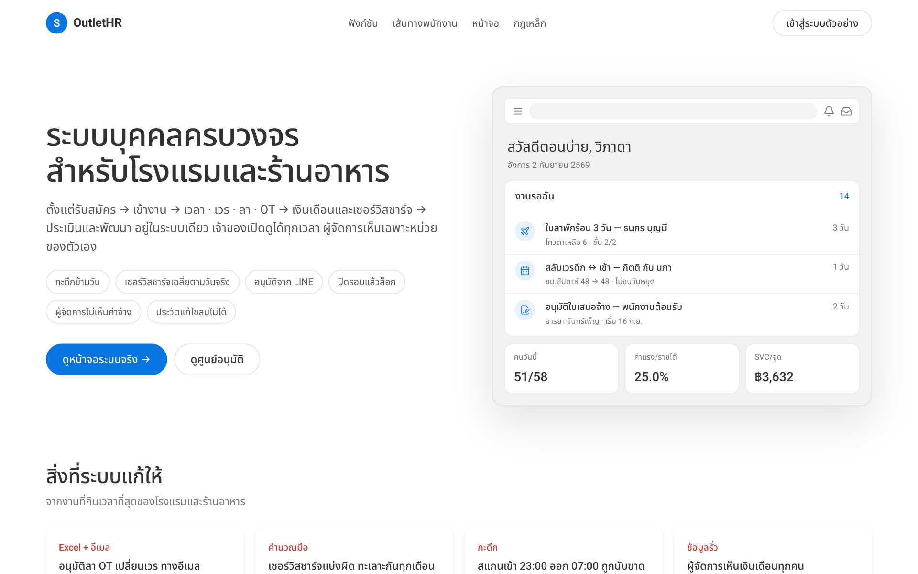
Task: Click the โควตาเหลือ 6 · ชั้น 2/2 detail text
Action: coord(580,242)
